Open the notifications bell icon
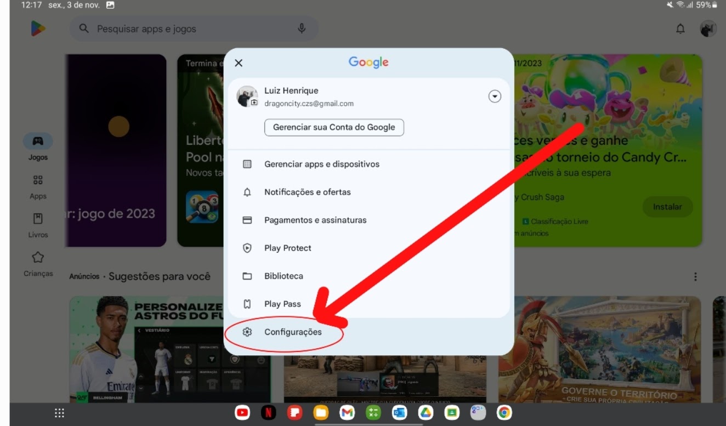Viewport: 726px width, 426px height. click(x=680, y=29)
